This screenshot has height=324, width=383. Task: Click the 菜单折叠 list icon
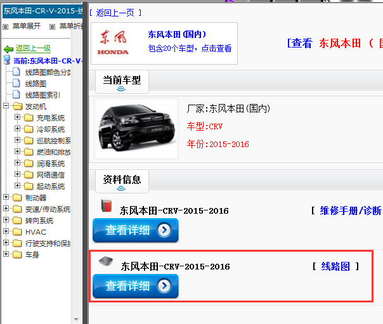[x=52, y=27]
